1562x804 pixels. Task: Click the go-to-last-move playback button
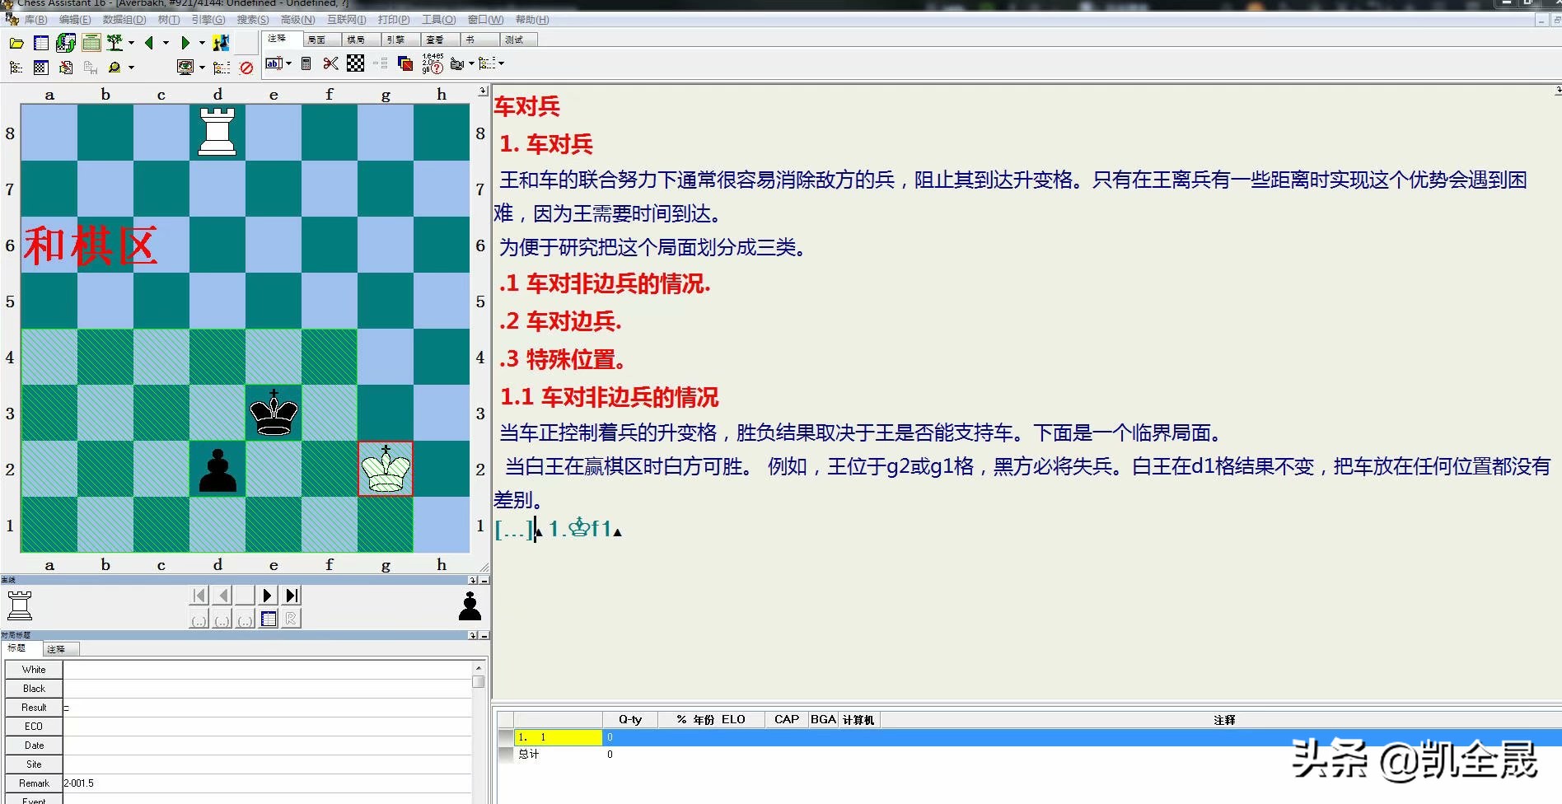coord(291,595)
